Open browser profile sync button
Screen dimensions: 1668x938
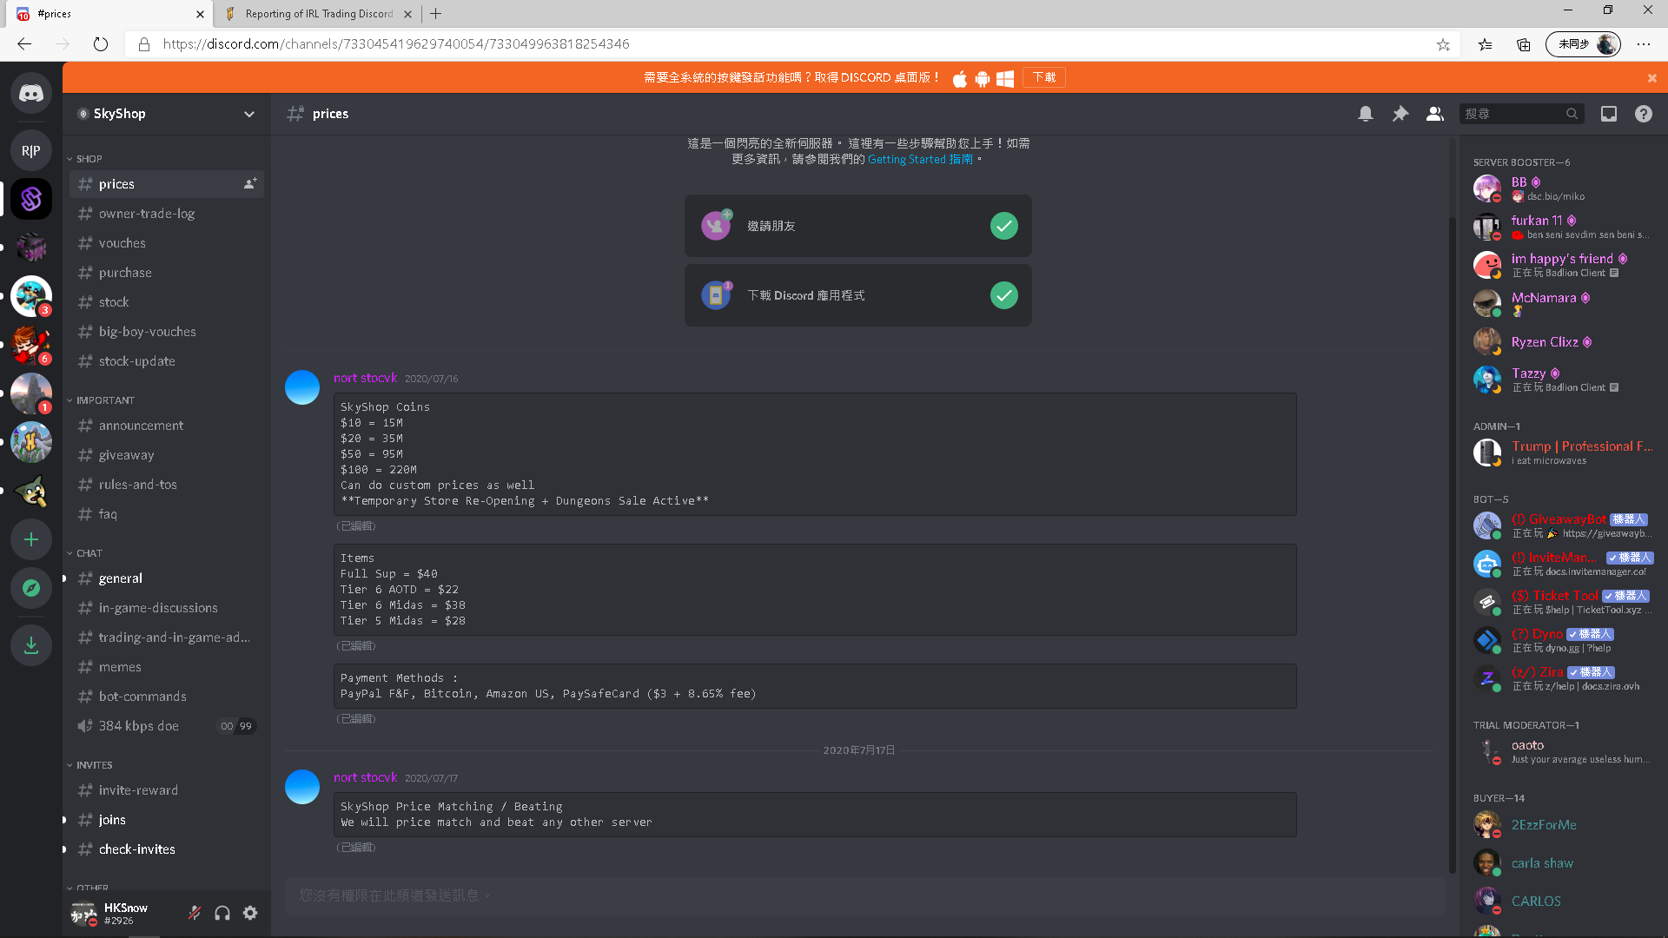click(1583, 44)
